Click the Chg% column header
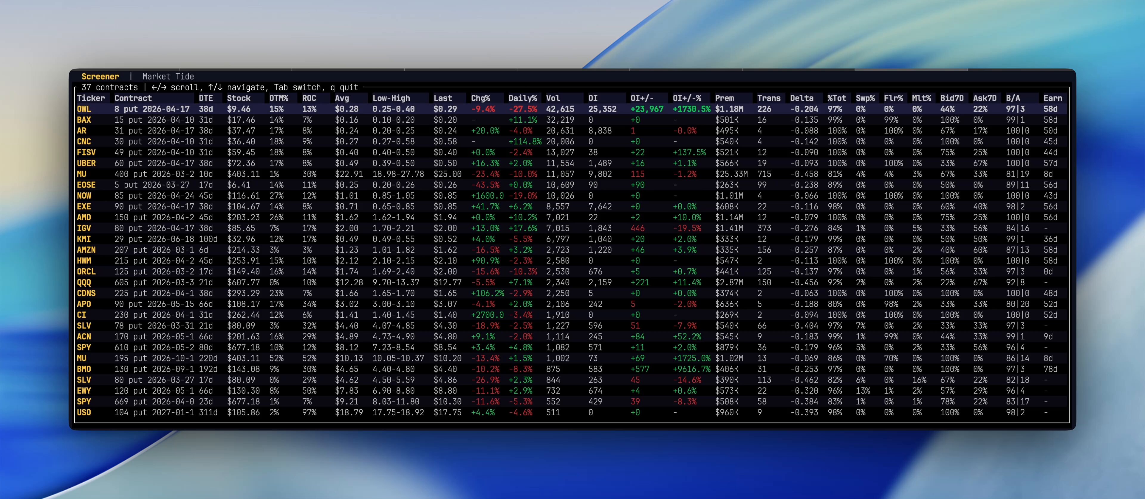1145x499 pixels. (x=480, y=98)
